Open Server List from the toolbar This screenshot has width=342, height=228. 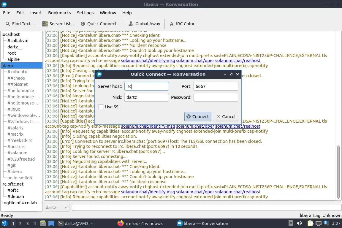(x=58, y=24)
